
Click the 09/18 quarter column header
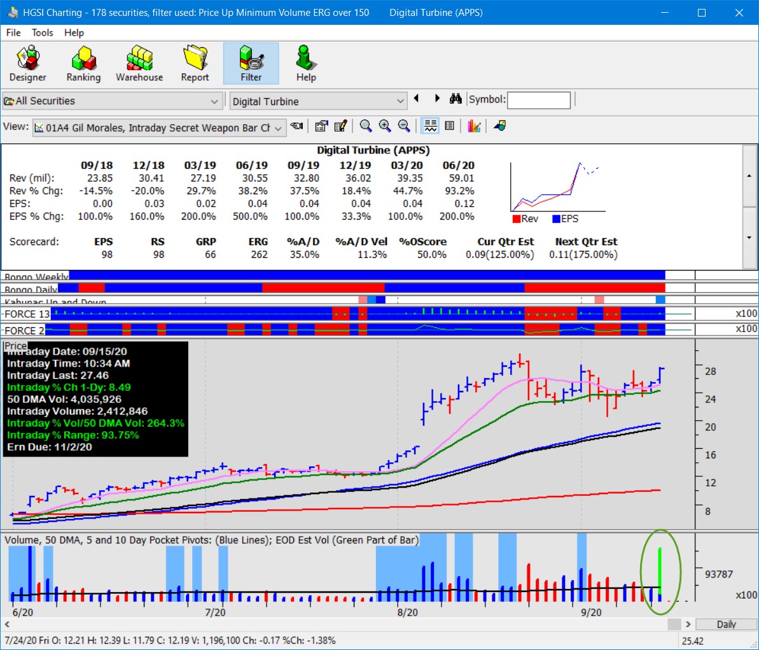click(96, 166)
